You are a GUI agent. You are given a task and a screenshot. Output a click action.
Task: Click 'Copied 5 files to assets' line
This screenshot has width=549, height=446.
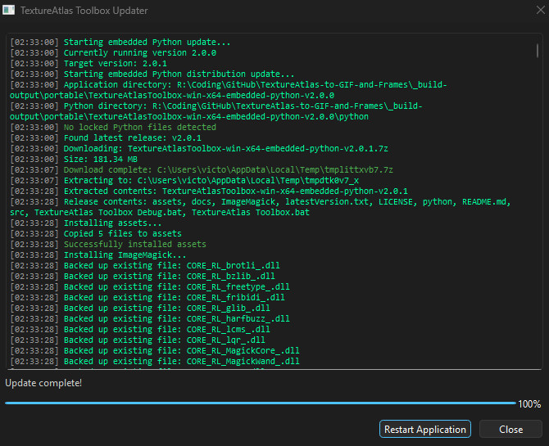(96, 233)
